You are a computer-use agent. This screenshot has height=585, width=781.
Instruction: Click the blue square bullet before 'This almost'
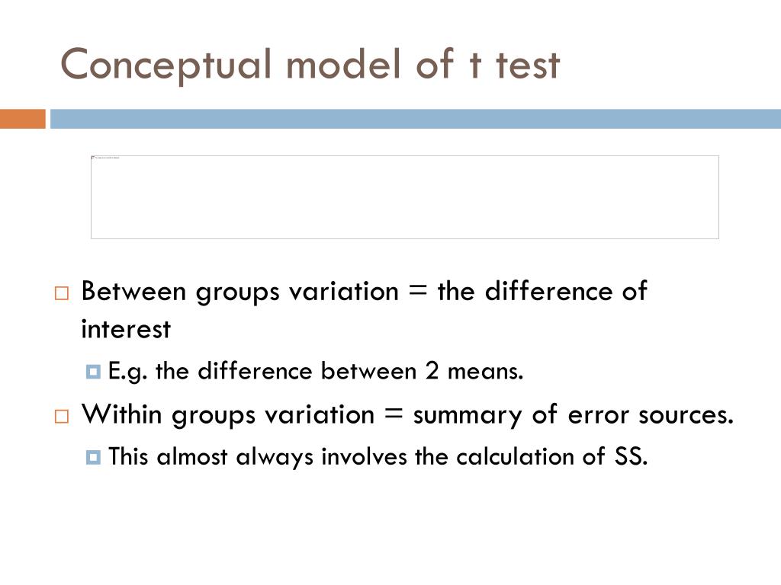(93, 458)
